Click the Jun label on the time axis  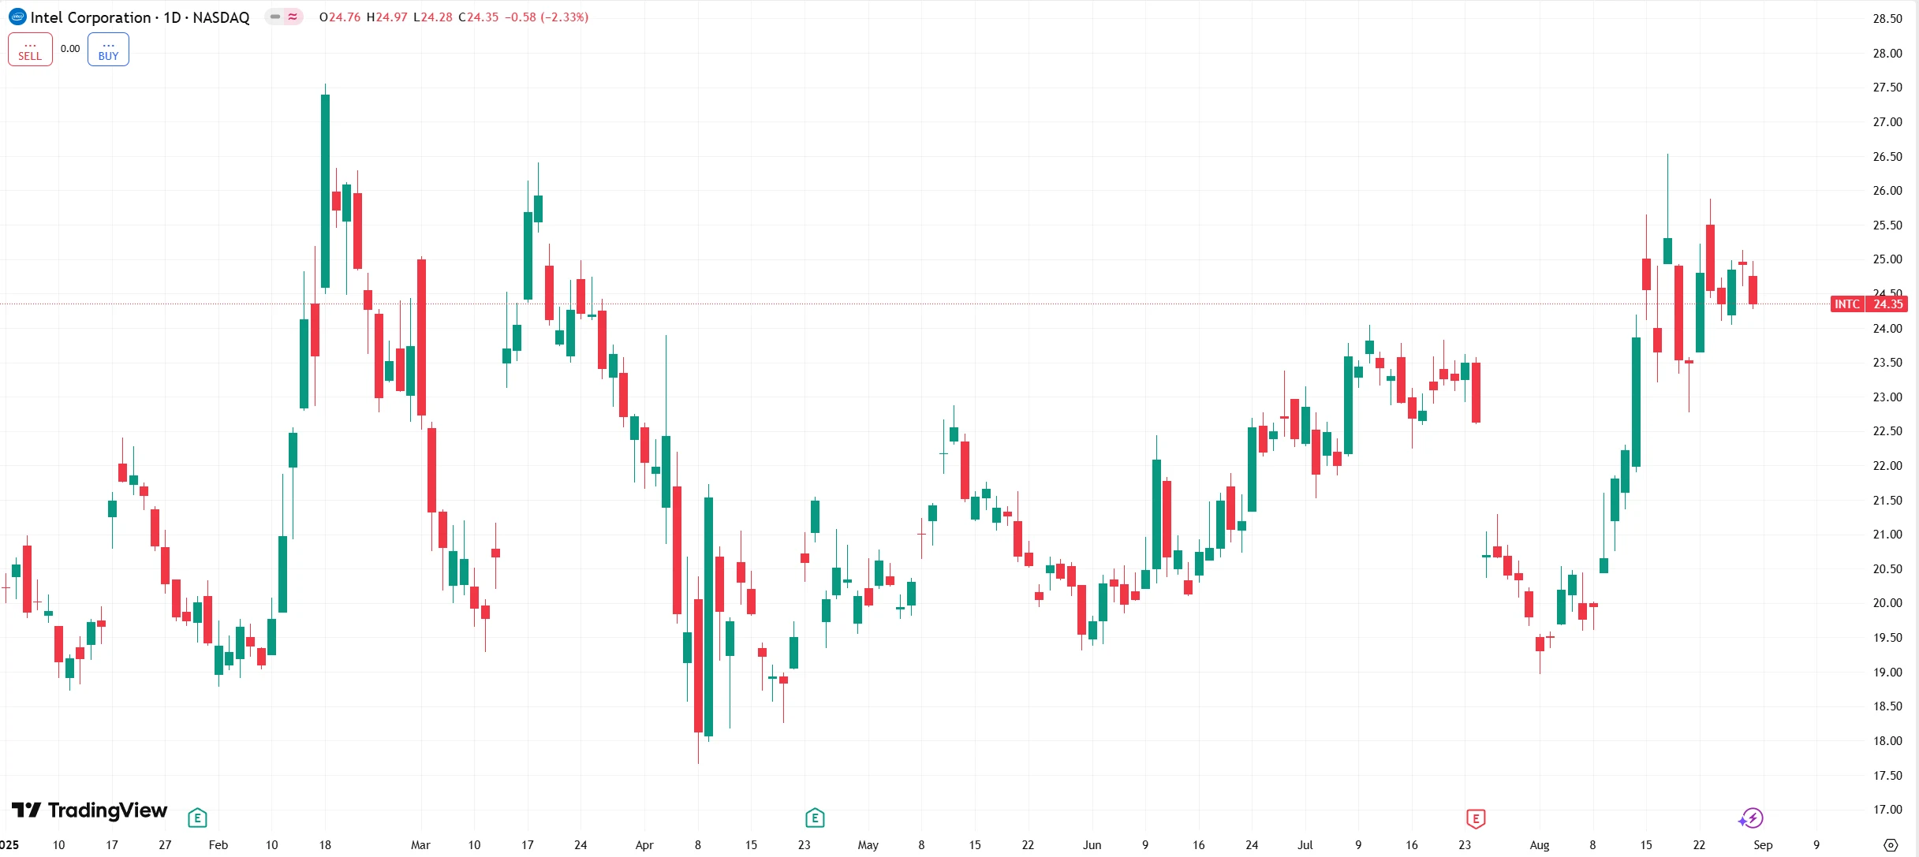(1092, 845)
